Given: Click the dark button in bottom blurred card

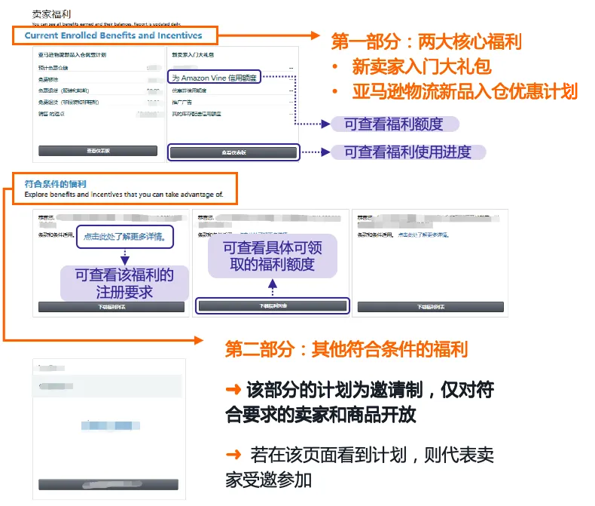Looking at the screenshot, I should pyautogui.click(x=108, y=484).
